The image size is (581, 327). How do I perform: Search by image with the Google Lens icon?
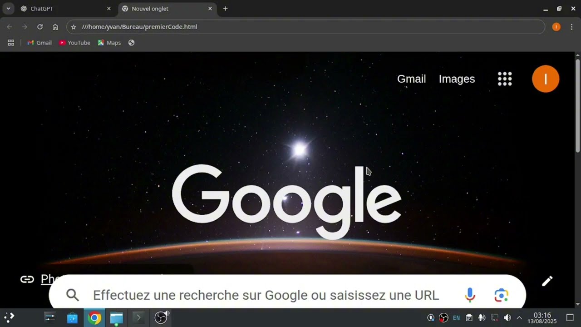[501, 295]
